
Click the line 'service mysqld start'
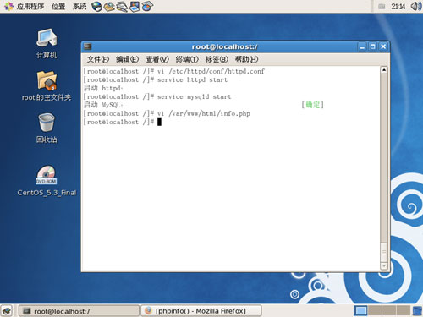click(x=194, y=96)
